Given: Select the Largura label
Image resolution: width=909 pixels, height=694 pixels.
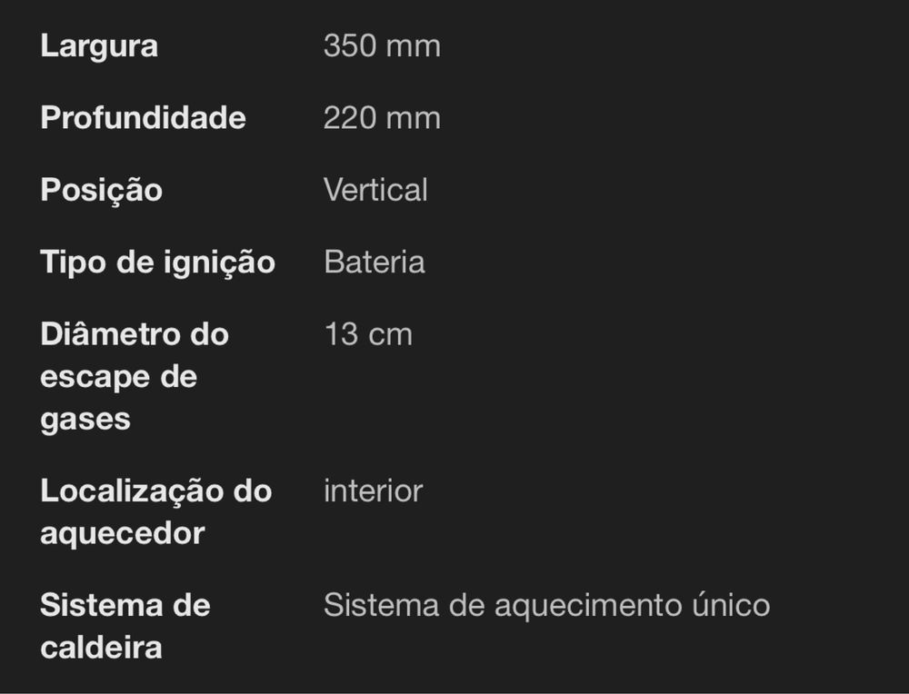Looking at the screenshot, I should (99, 46).
